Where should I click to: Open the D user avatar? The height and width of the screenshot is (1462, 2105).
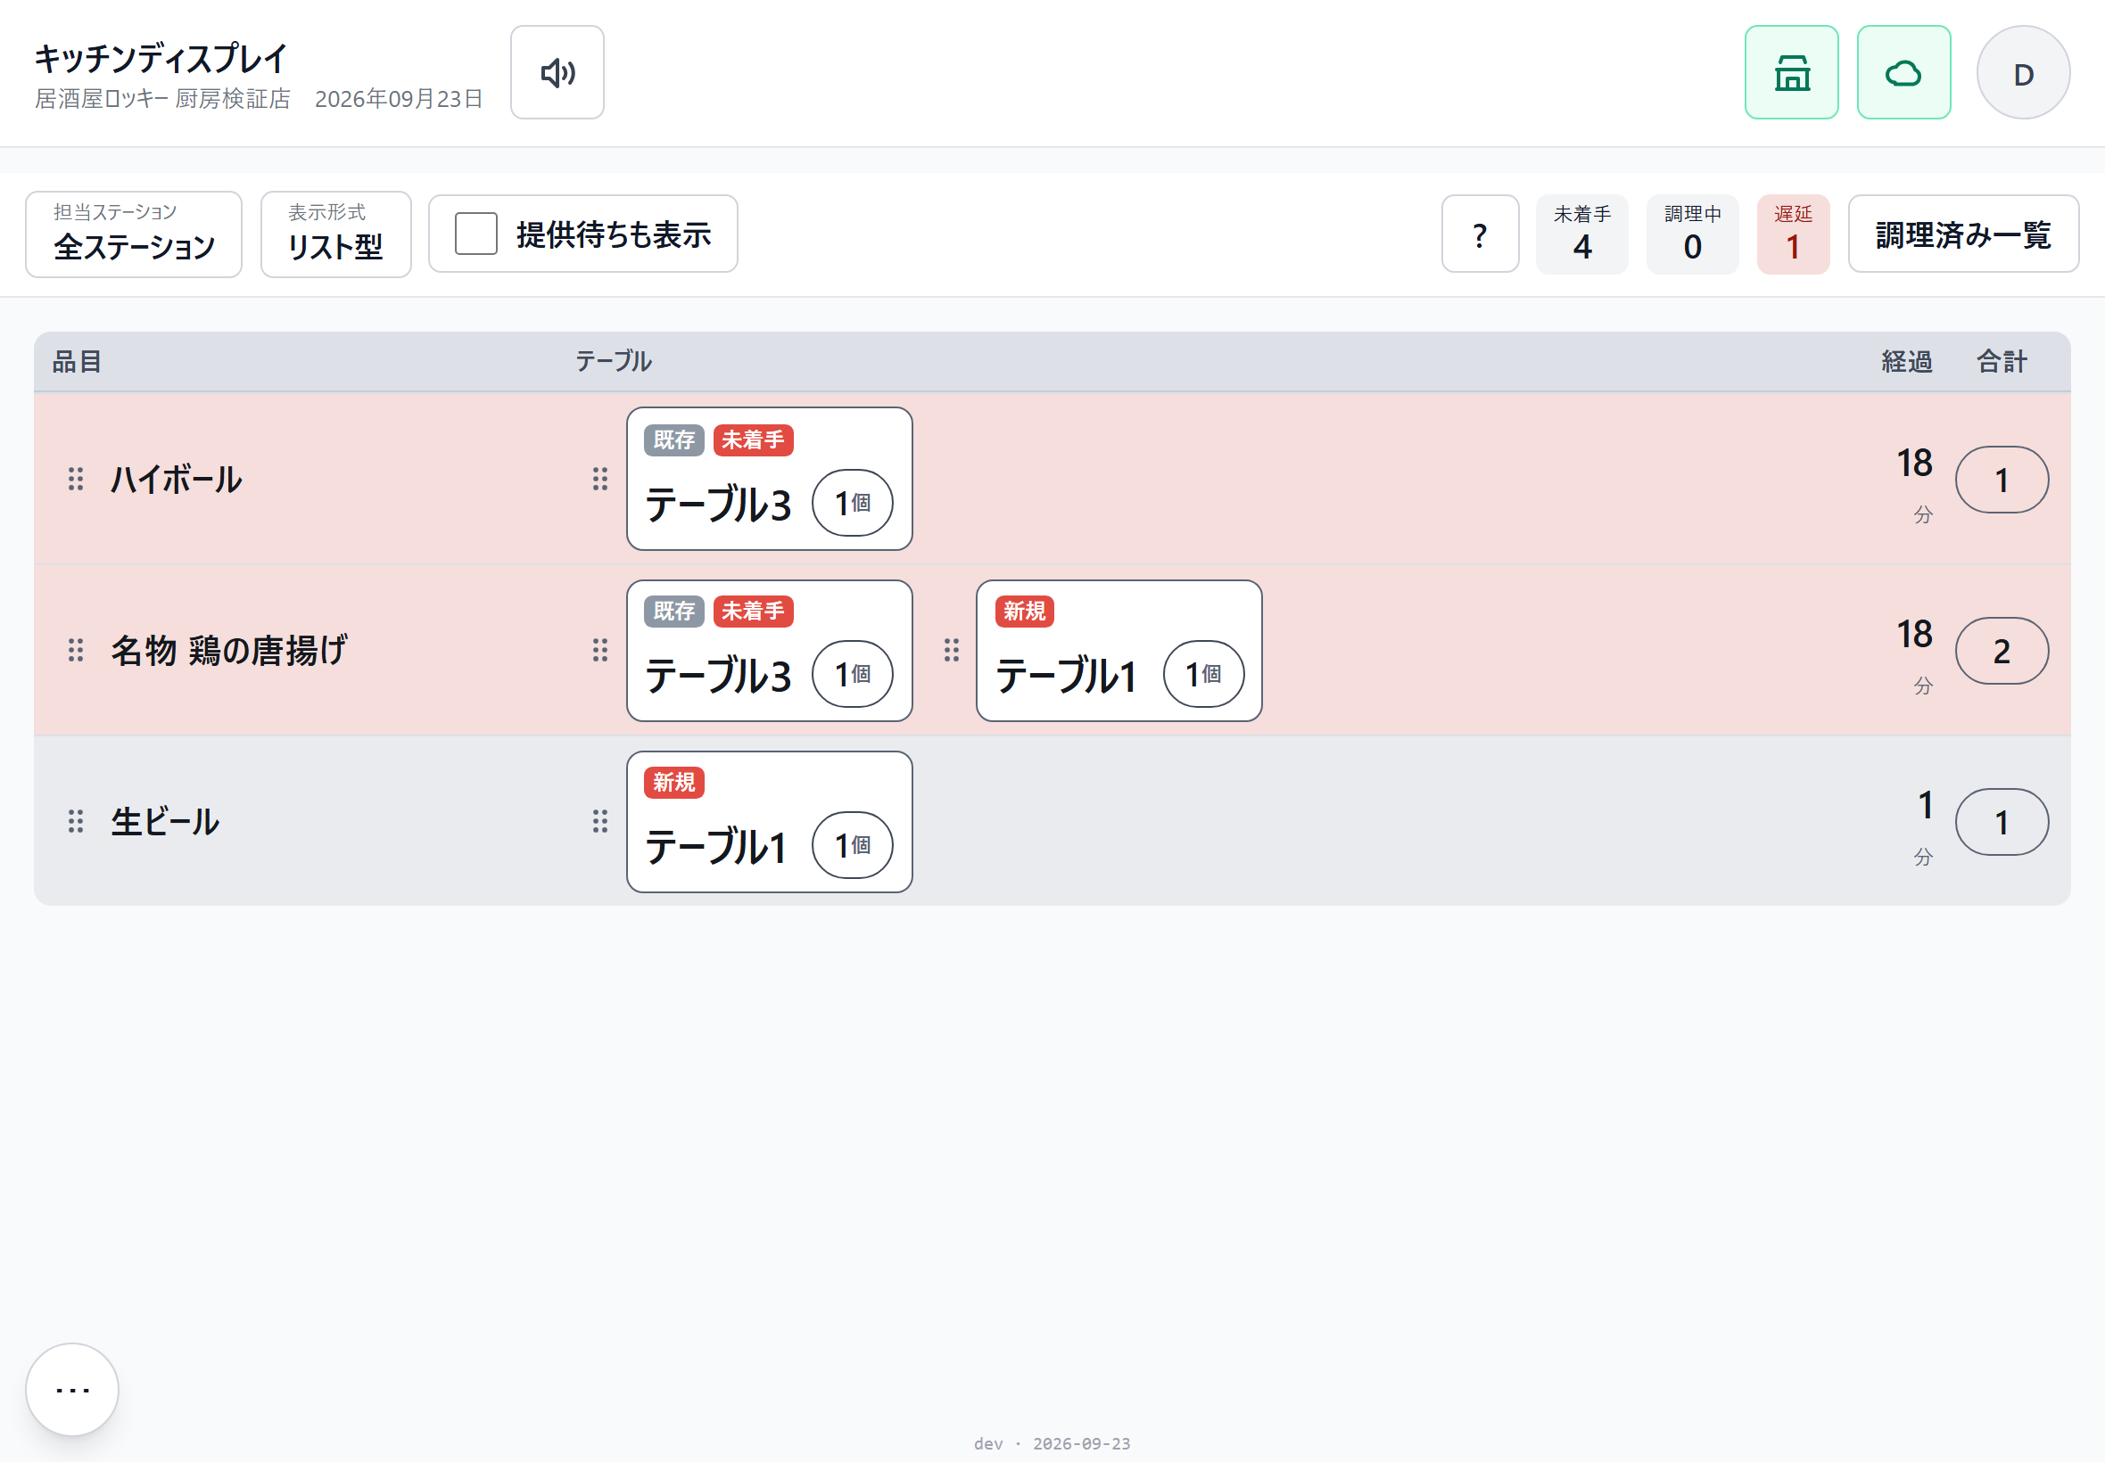(2023, 72)
